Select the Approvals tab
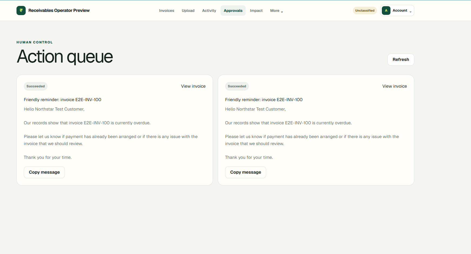471x254 pixels. tap(233, 11)
